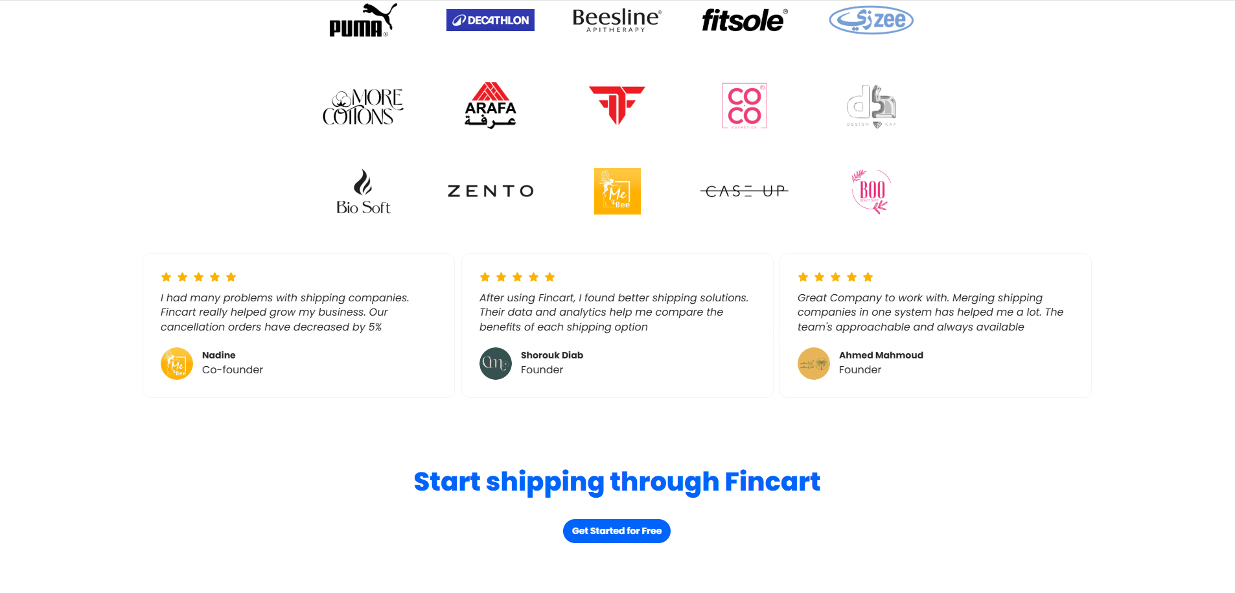Image resolution: width=1235 pixels, height=593 pixels.
Task: Select the Zento brand logo
Action: tap(490, 191)
